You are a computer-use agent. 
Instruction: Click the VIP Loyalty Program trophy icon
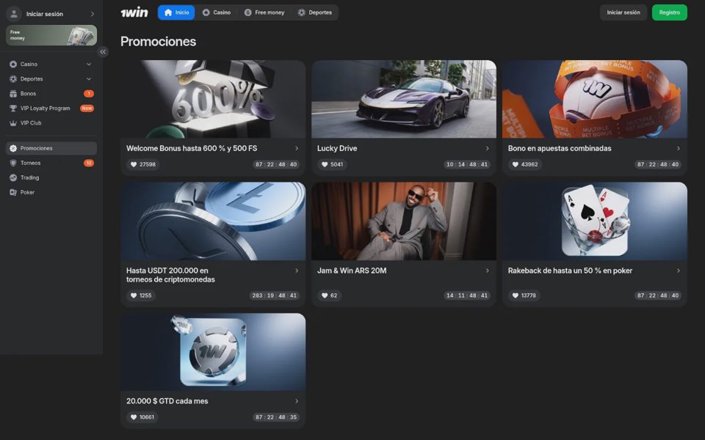pyautogui.click(x=13, y=109)
